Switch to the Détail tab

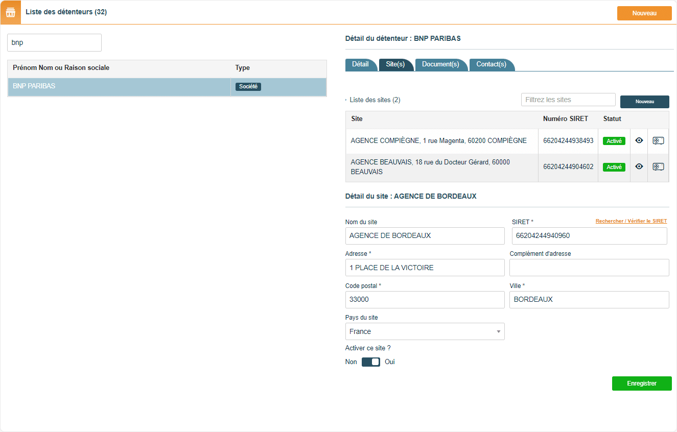360,65
